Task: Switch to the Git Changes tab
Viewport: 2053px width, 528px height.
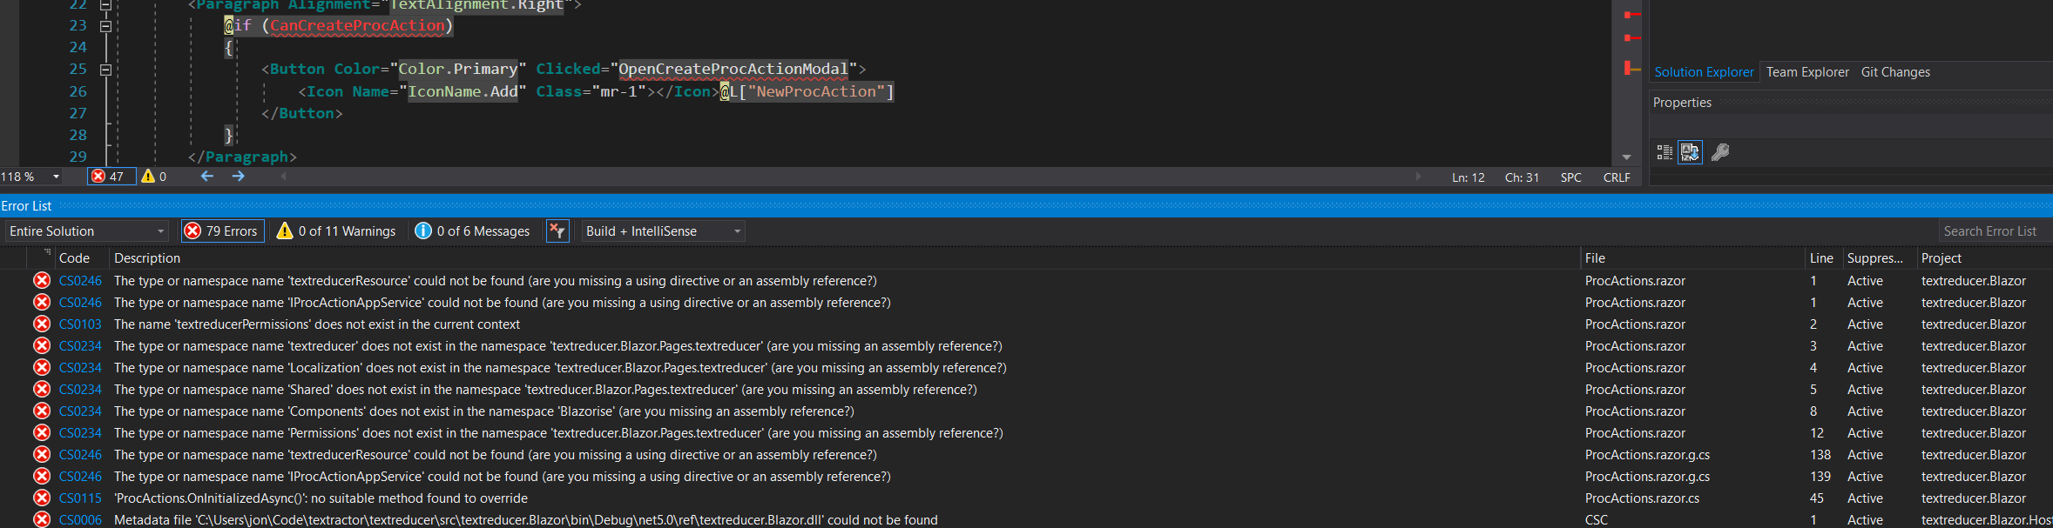Action: tap(1895, 72)
